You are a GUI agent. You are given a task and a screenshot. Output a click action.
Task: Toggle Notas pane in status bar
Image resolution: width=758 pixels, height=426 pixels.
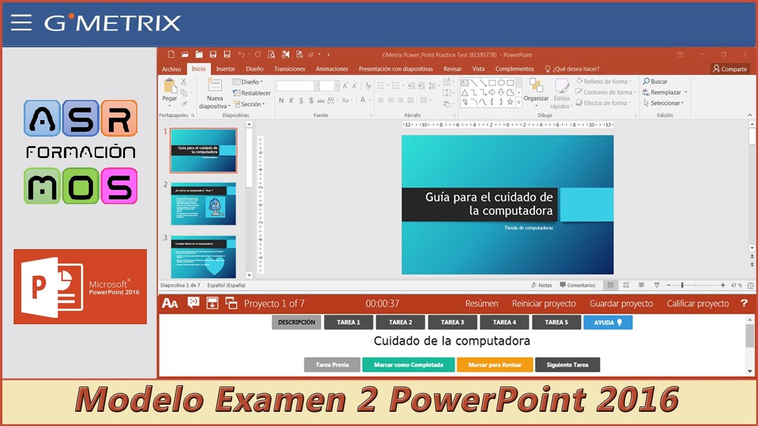click(x=542, y=285)
